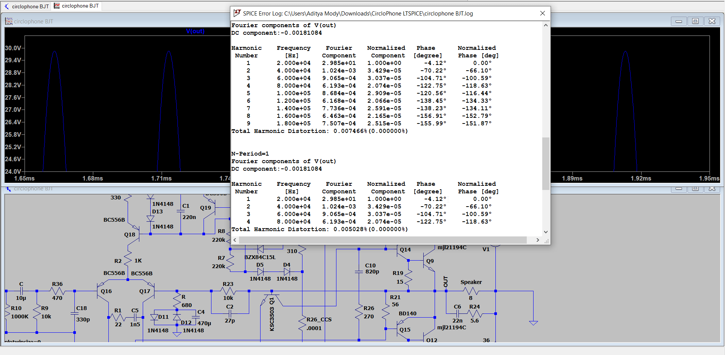
Task: Click the 30.0V Y-axis label
Action: click(13, 48)
